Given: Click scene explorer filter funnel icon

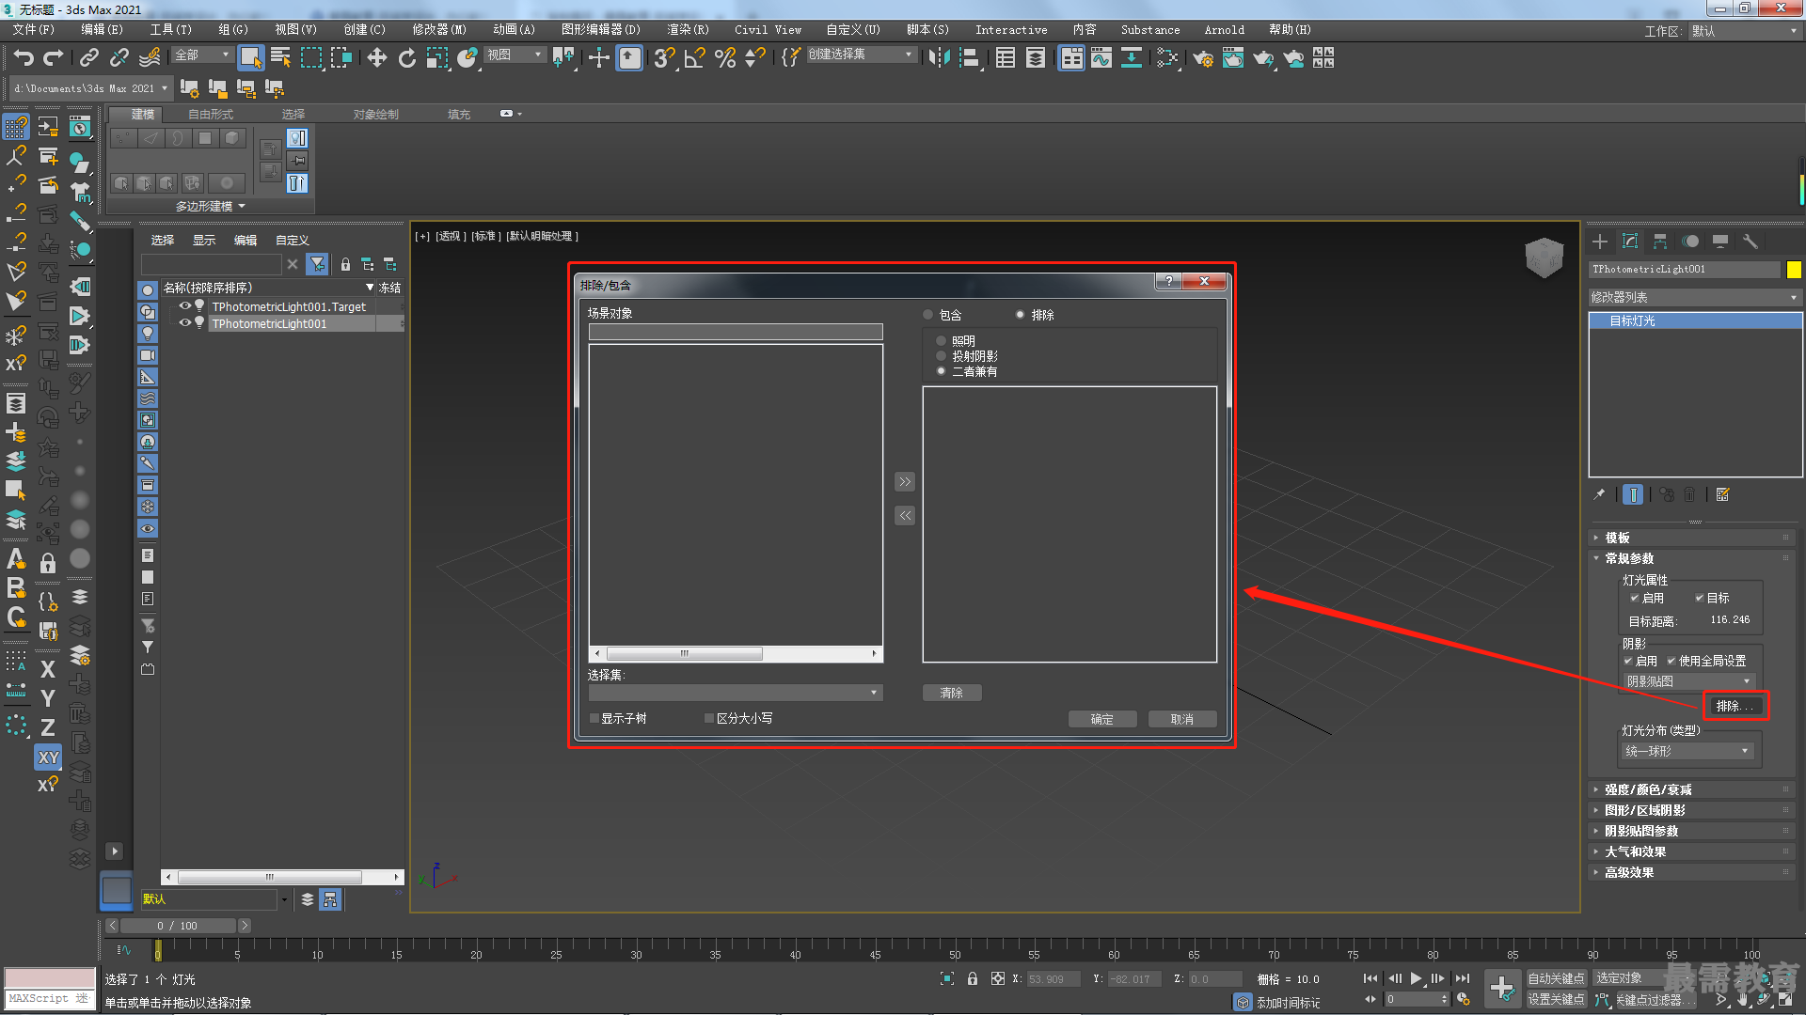Looking at the screenshot, I should pos(318,265).
